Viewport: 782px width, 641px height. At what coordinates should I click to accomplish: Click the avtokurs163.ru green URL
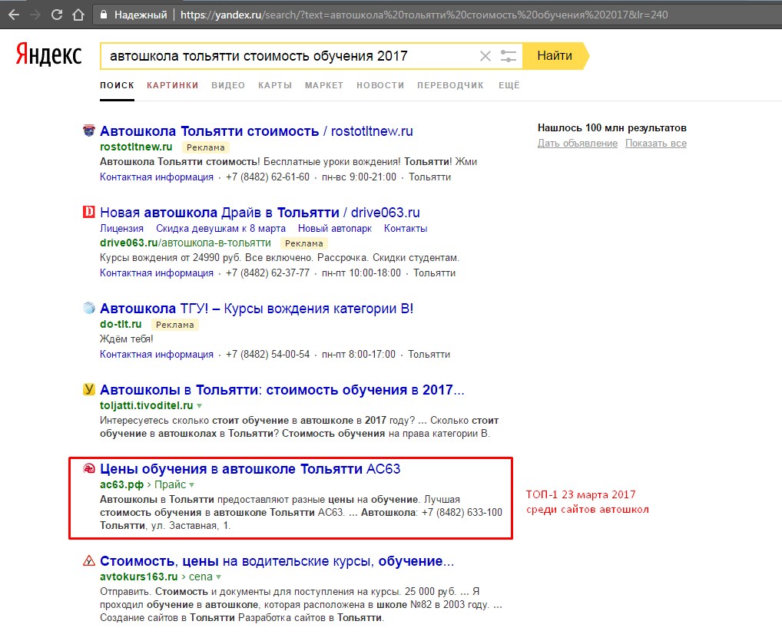(138, 577)
